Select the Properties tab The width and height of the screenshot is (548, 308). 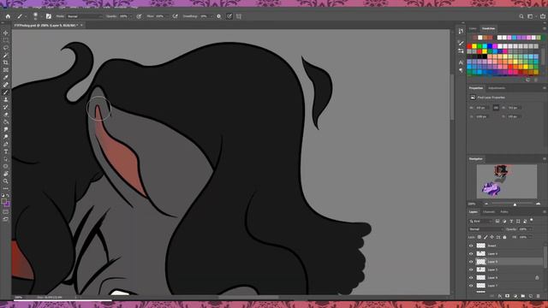click(x=476, y=88)
